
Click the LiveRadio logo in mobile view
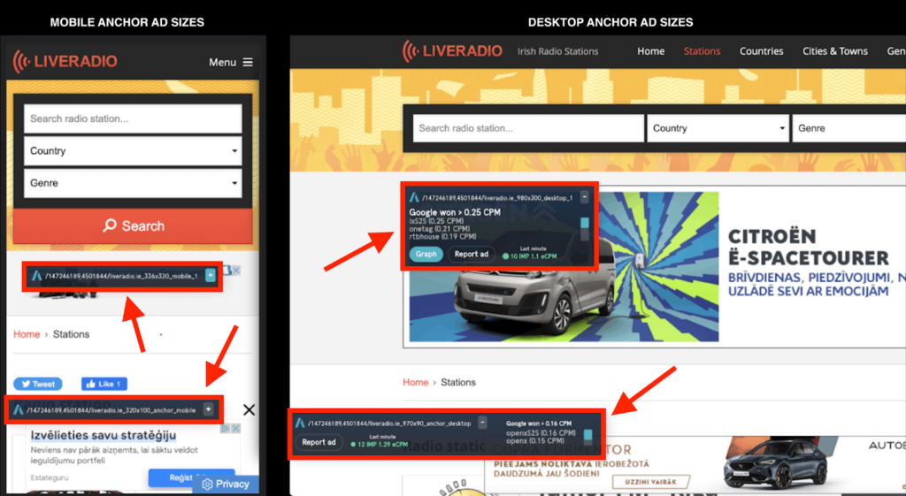65,61
